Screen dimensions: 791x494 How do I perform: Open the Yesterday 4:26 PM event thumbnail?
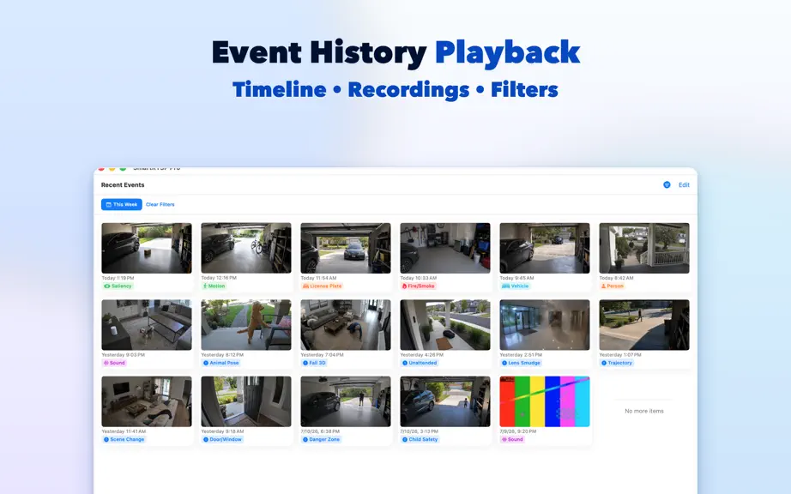(x=445, y=325)
